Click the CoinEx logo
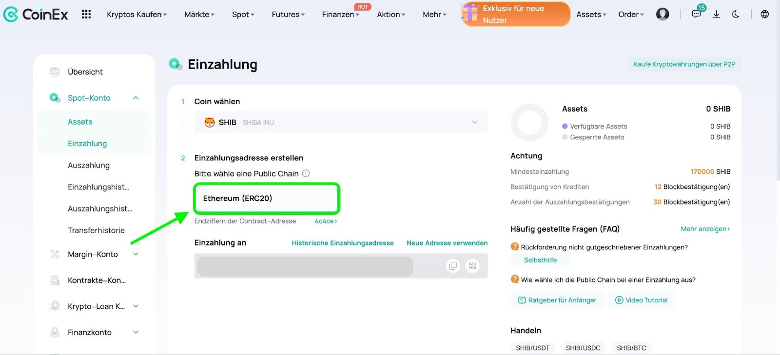Viewport: 780px width, 355px height. (x=36, y=14)
